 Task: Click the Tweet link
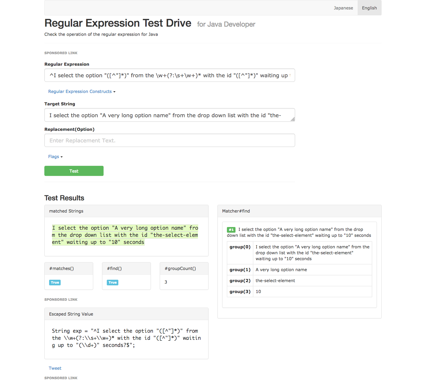click(x=55, y=368)
